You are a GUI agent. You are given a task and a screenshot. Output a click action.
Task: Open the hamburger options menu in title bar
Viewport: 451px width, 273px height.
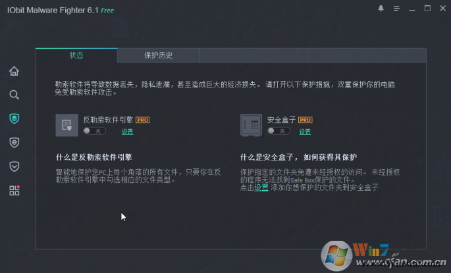point(396,9)
